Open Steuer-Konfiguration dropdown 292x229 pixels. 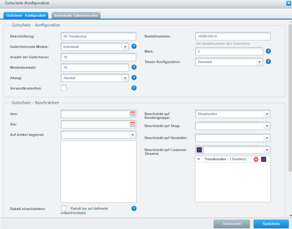(x=260, y=62)
